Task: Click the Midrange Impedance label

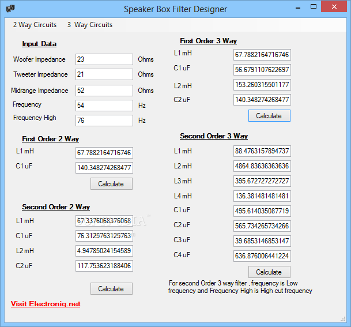Action: [x=40, y=91]
